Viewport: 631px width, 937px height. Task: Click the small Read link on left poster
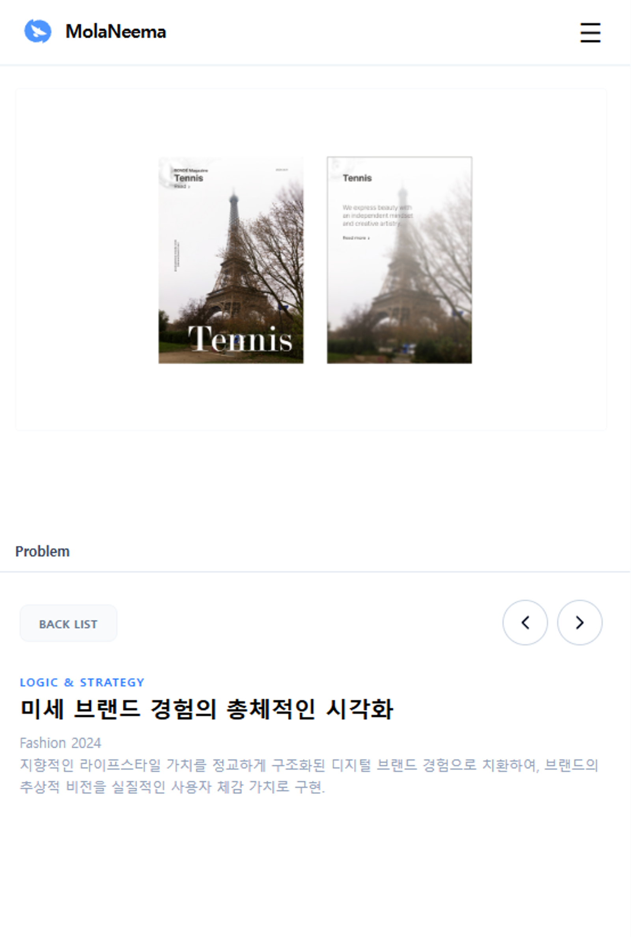click(x=182, y=186)
